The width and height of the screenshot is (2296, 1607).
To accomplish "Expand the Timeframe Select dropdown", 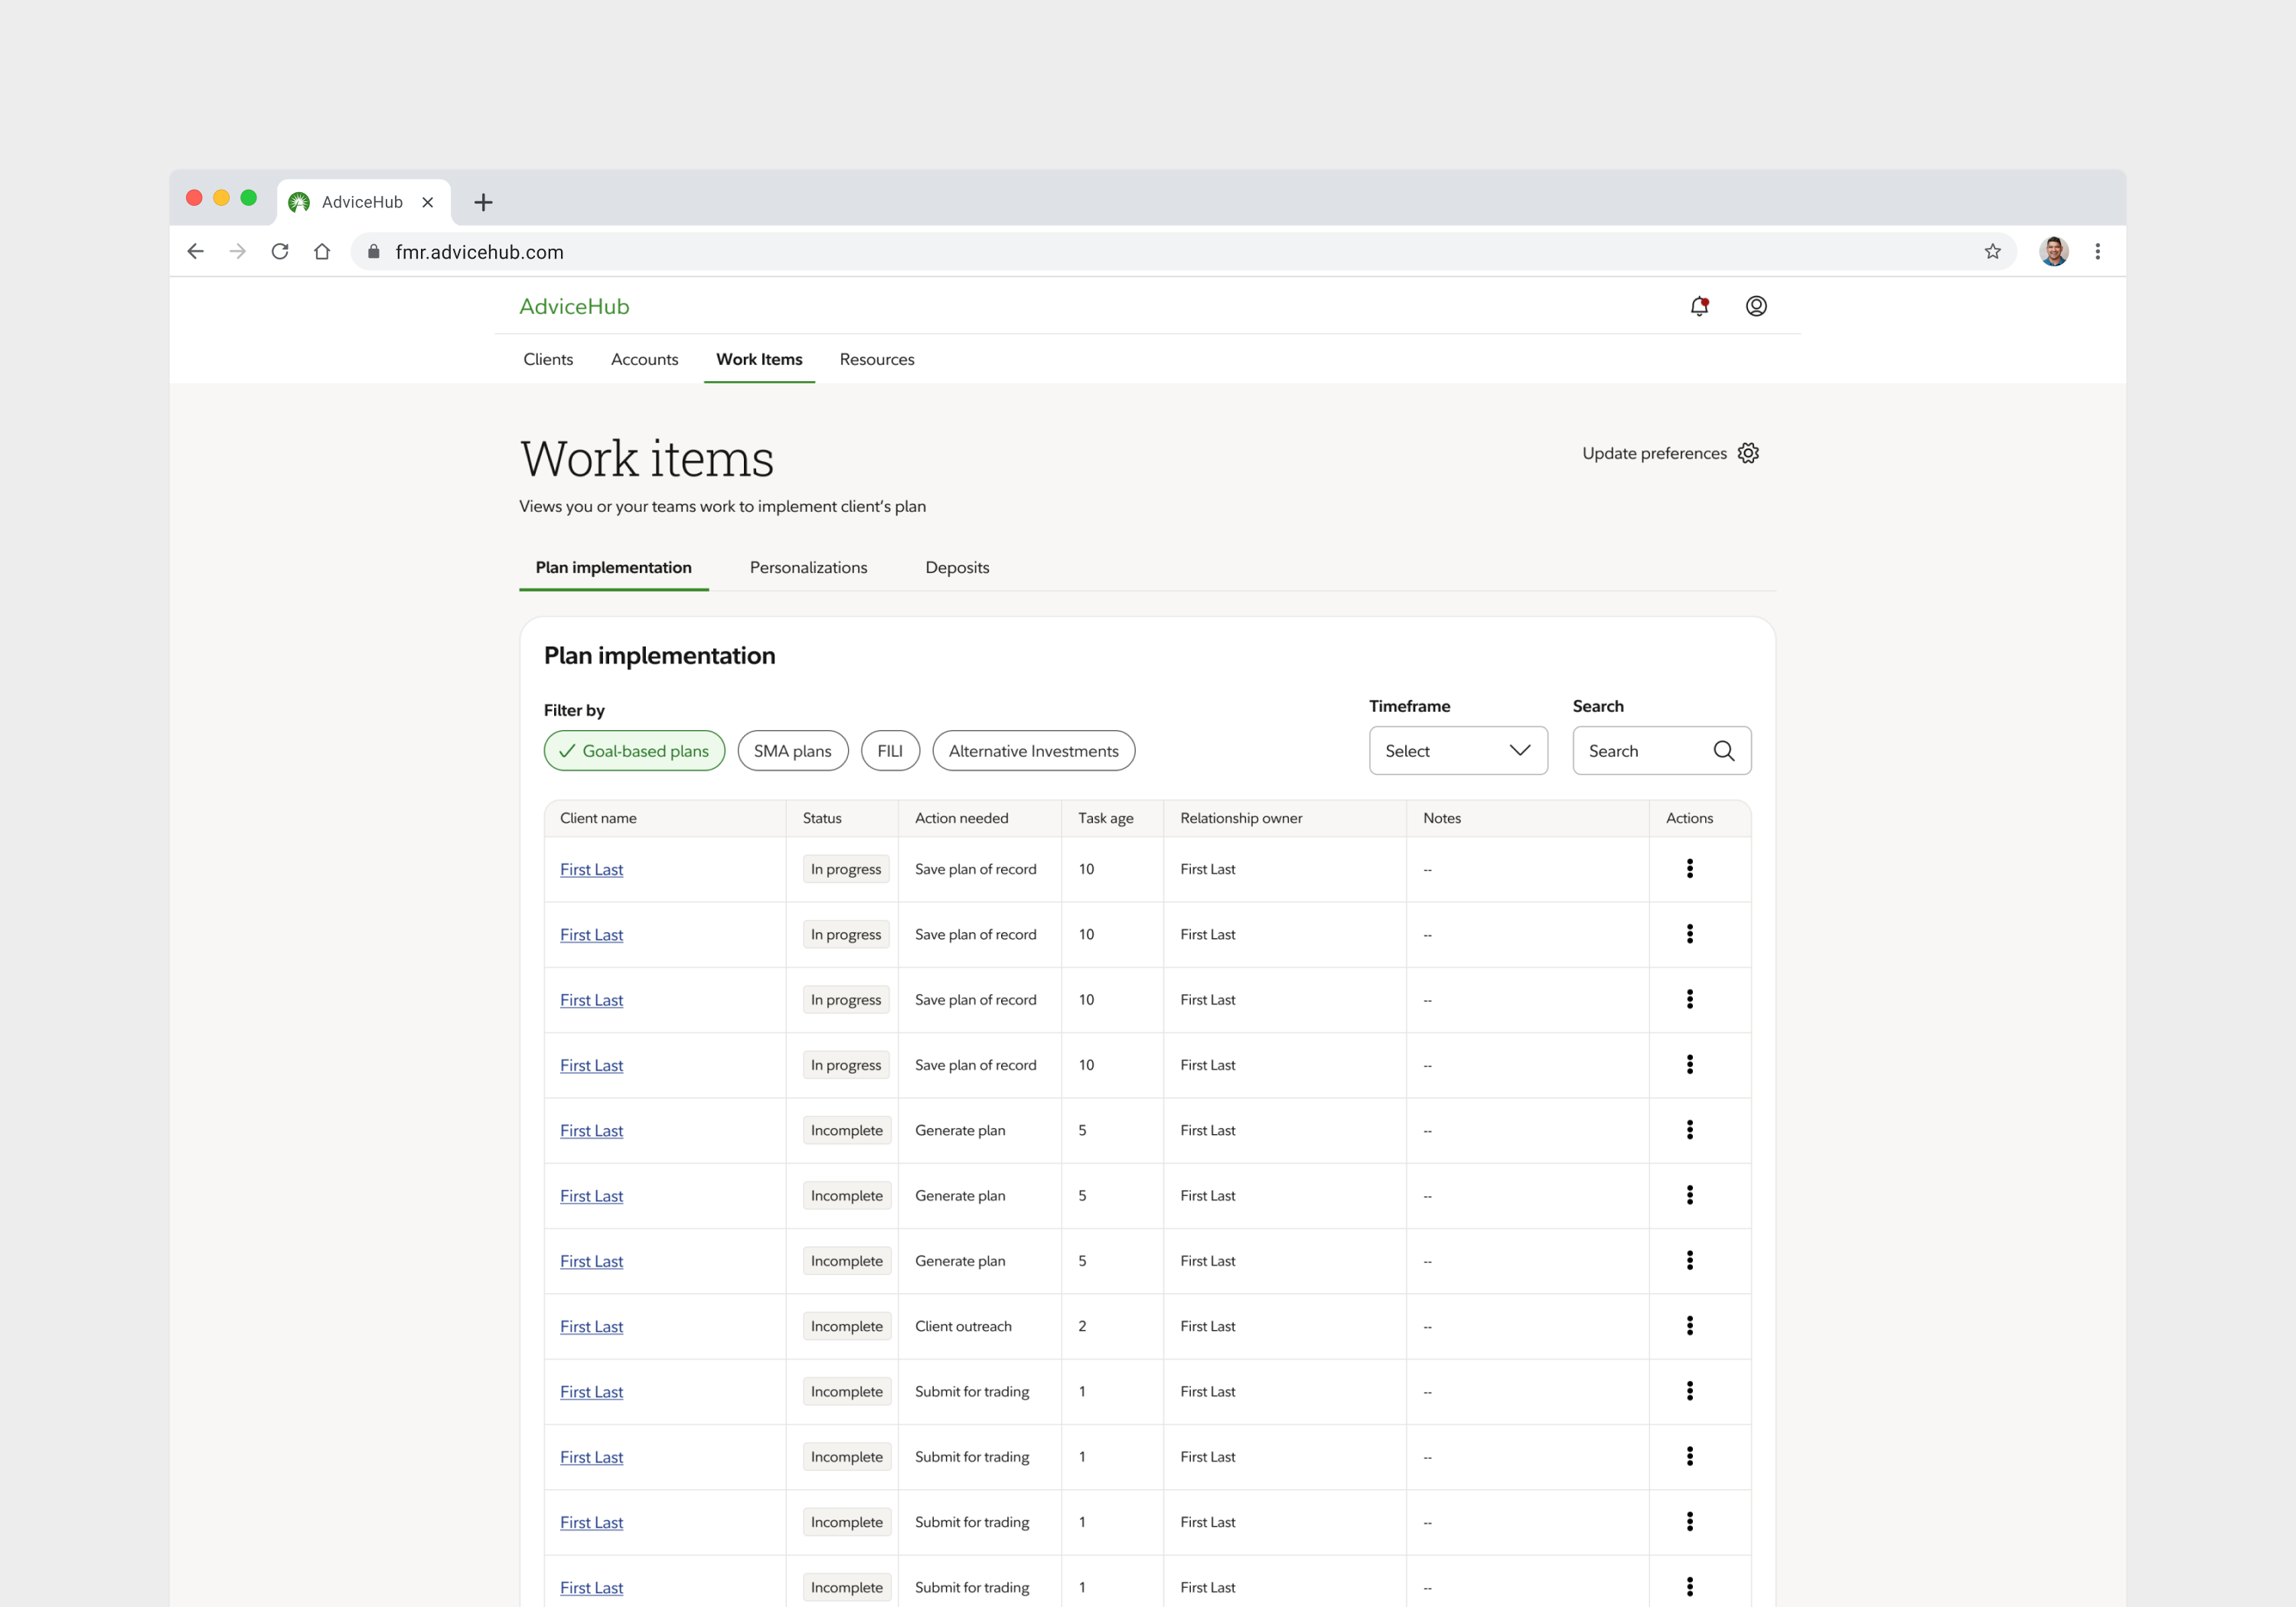I will [x=1457, y=751].
